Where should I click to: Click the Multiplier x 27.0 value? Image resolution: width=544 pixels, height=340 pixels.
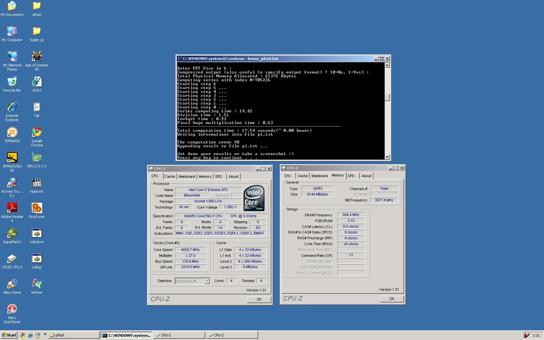190,255
